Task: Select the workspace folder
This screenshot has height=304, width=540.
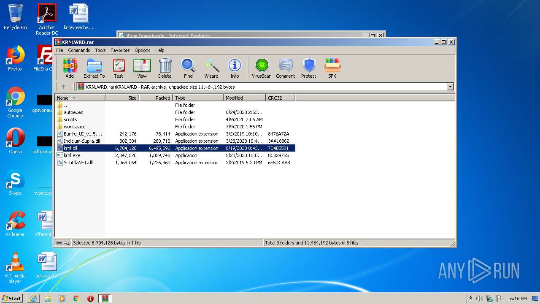Action: pos(175,127)
